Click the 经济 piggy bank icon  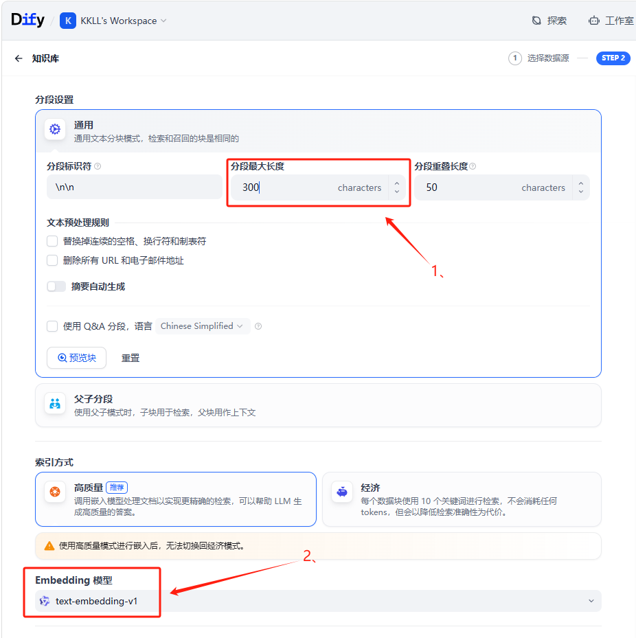(342, 492)
